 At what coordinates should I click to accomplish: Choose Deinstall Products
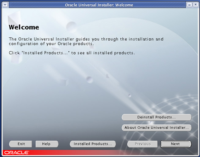tap(157, 117)
